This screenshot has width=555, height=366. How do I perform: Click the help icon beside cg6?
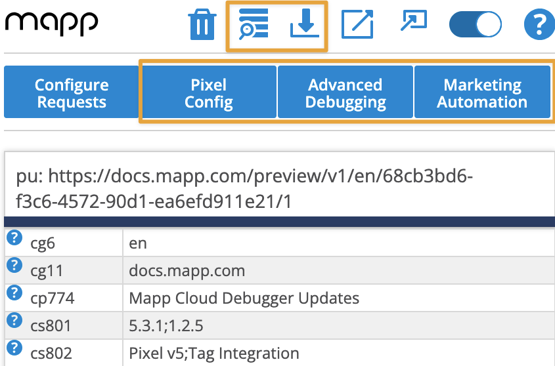click(14, 237)
